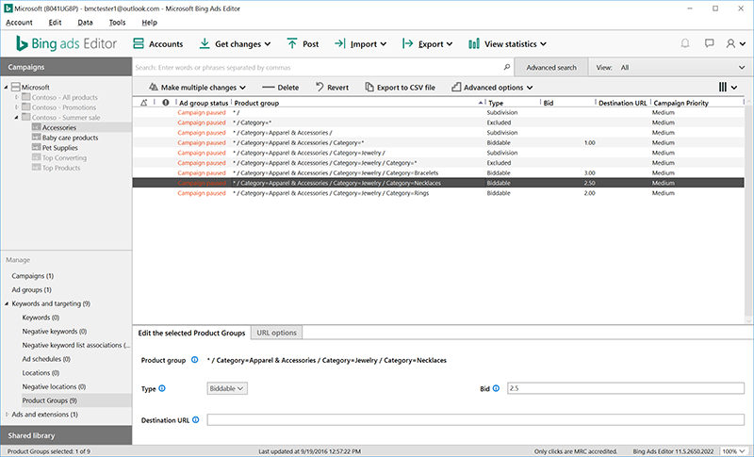Select Baby care products ad group

pos(70,138)
